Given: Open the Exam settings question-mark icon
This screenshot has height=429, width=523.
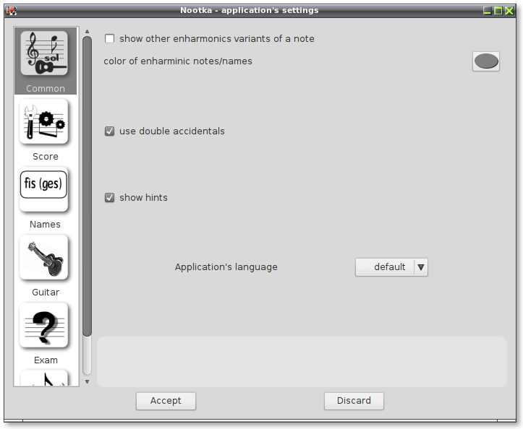Looking at the screenshot, I should 44,326.
